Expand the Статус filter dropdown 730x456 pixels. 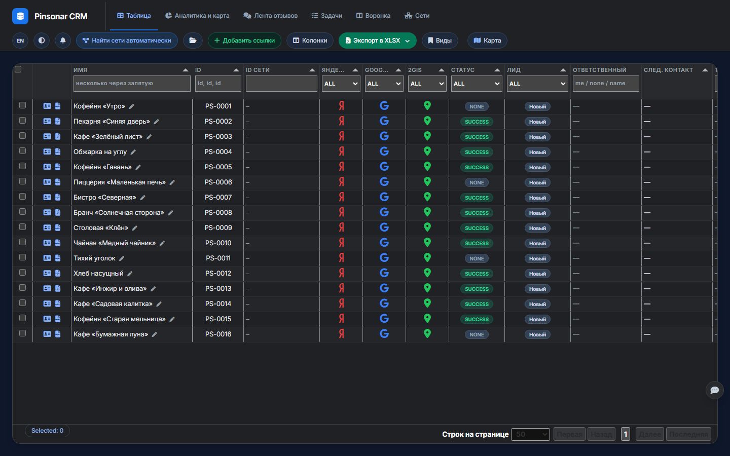coord(477,84)
